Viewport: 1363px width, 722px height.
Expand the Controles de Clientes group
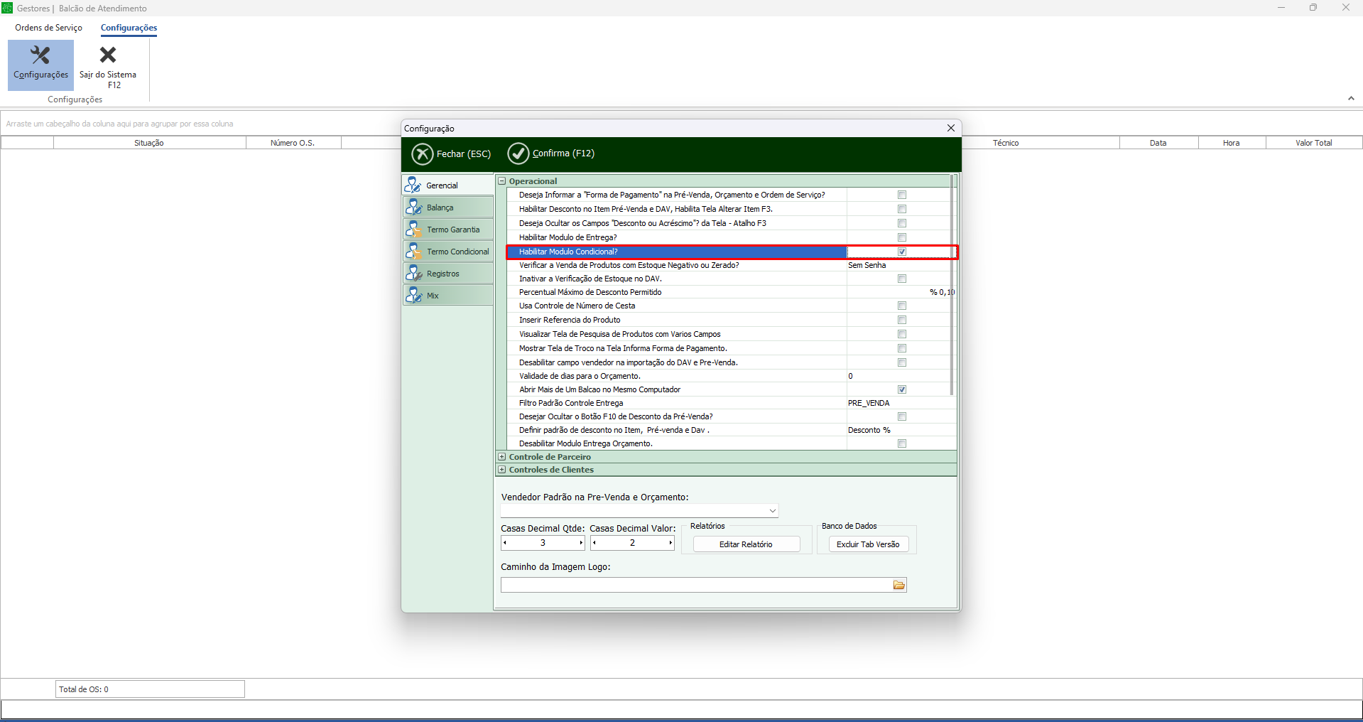click(x=502, y=470)
